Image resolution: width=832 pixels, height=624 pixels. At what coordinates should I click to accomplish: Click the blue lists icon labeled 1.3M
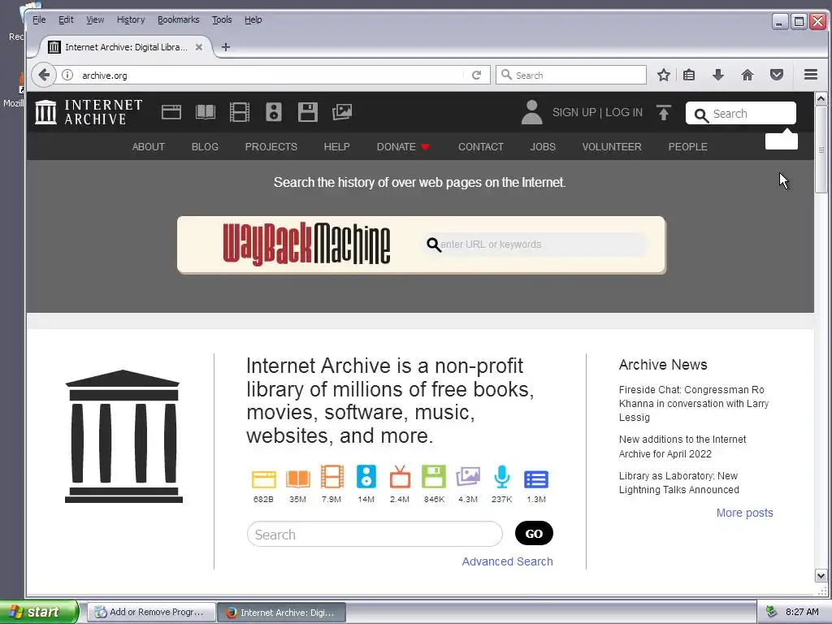pos(536,479)
